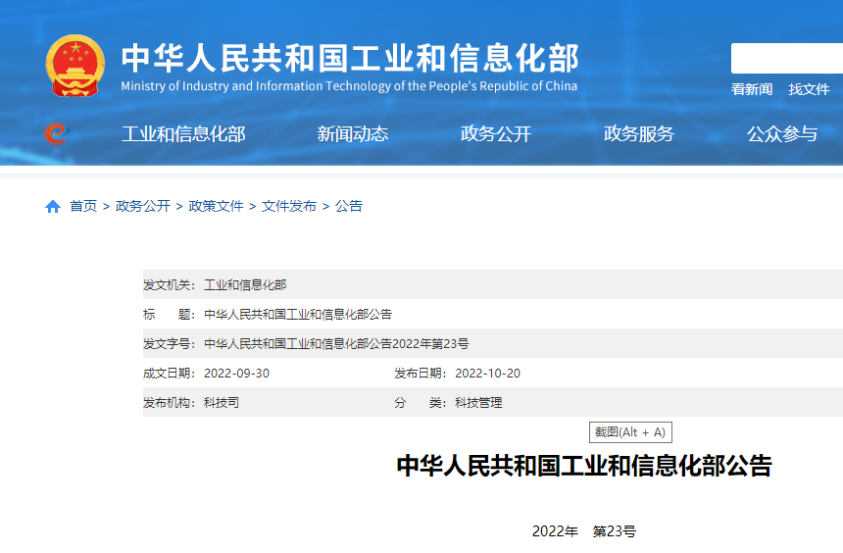Click the national emblem logo
This screenshot has height=553, width=843.
pyautogui.click(x=75, y=66)
